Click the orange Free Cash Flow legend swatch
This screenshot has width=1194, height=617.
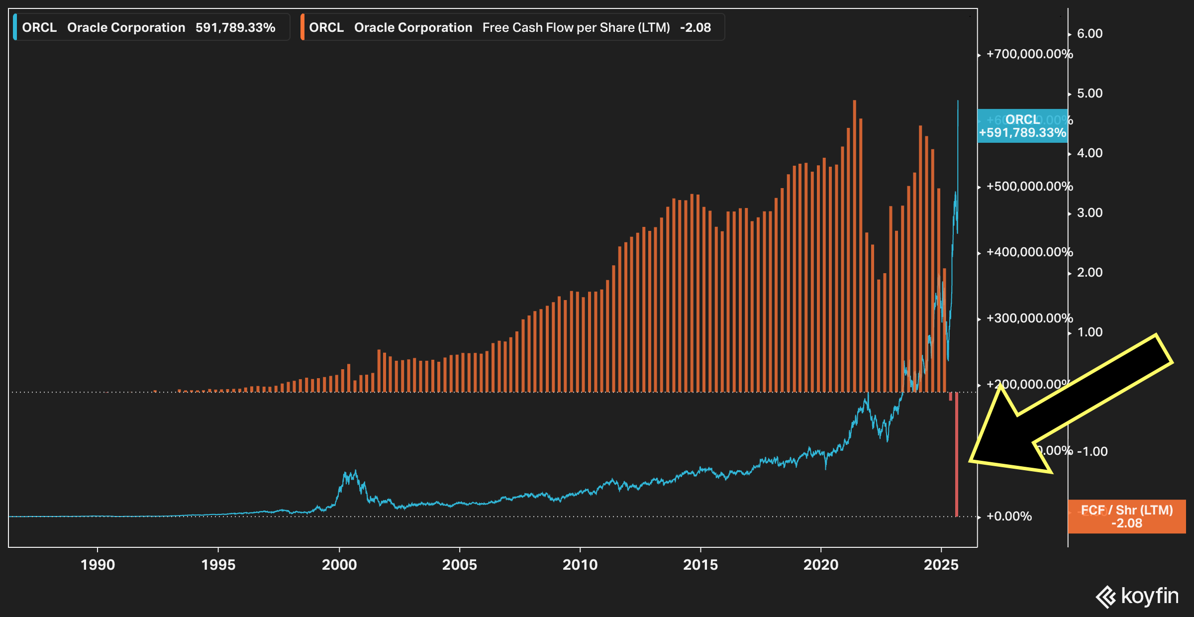[302, 27]
